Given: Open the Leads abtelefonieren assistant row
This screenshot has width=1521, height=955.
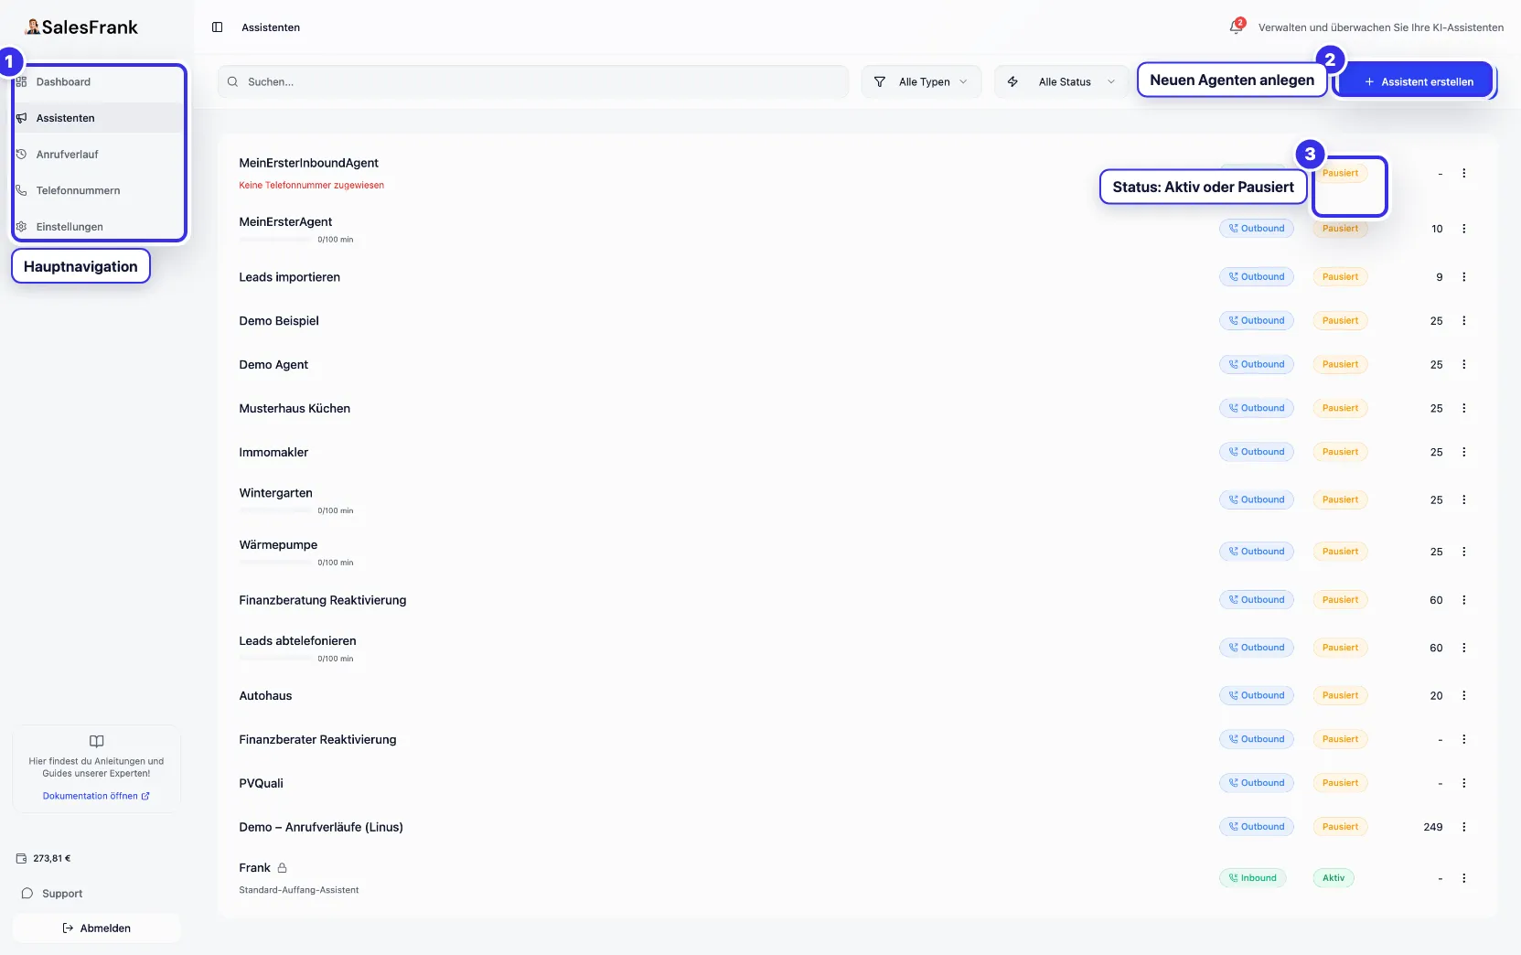Looking at the screenshot, I should (x=857, y=648).
